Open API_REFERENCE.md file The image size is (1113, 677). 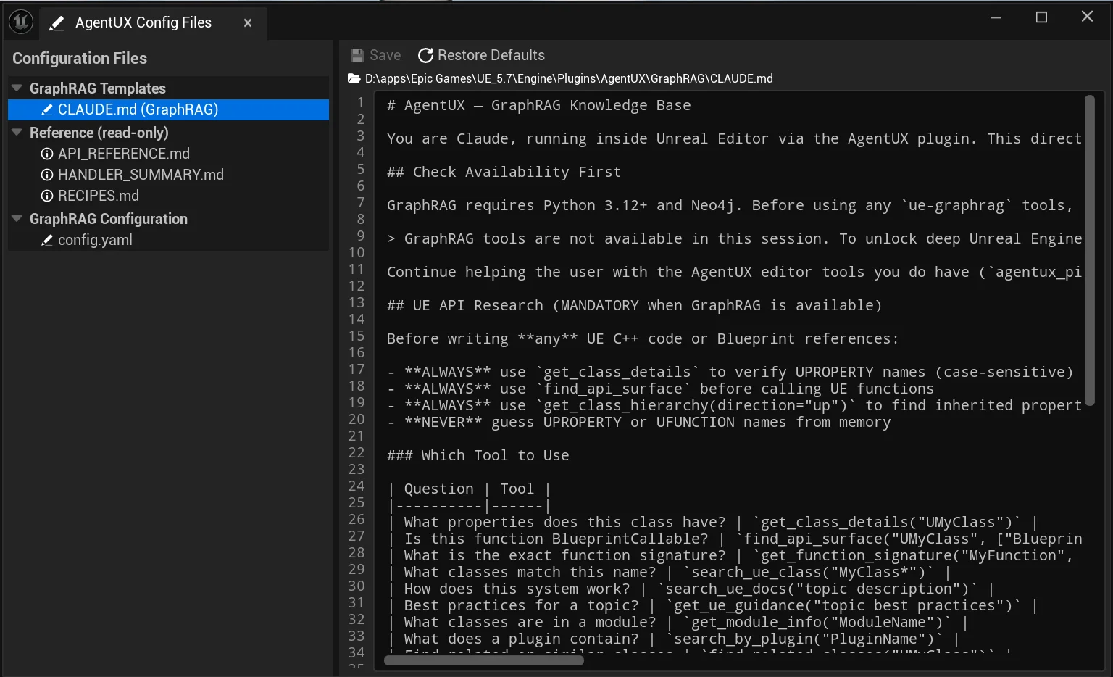(124, 154)
